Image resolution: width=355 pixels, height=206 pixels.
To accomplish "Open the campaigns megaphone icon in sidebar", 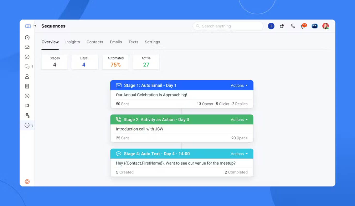I will click(27, 106).
